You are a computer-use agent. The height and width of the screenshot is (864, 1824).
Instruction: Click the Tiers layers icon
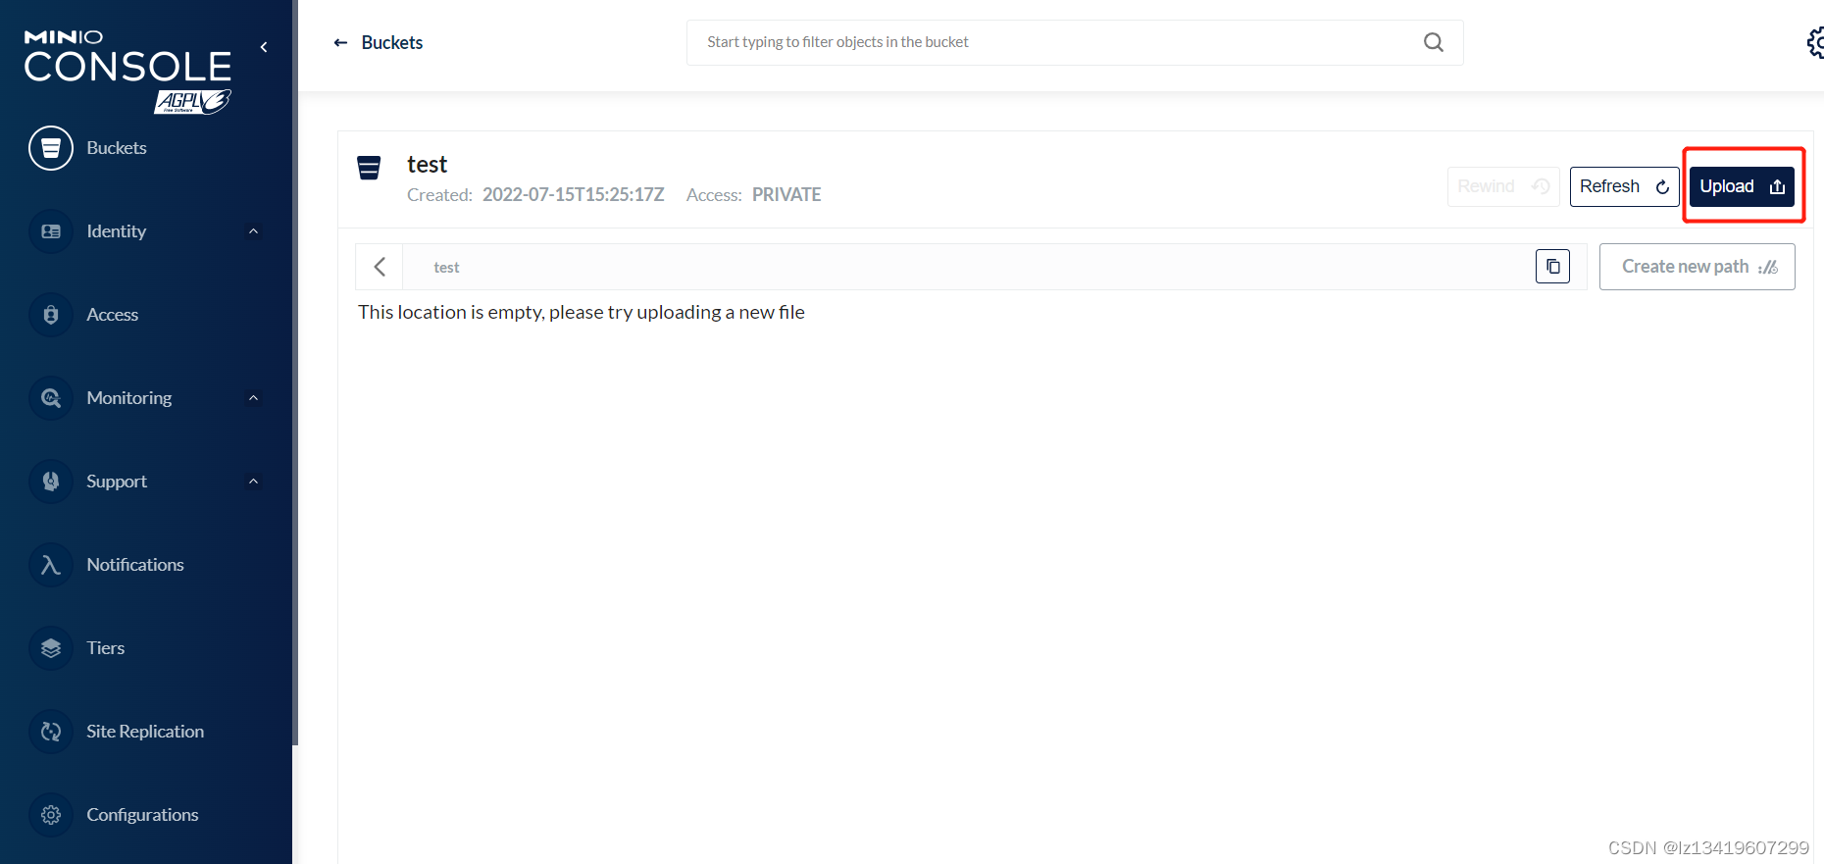pyautogui.click(x=51, y=648)
